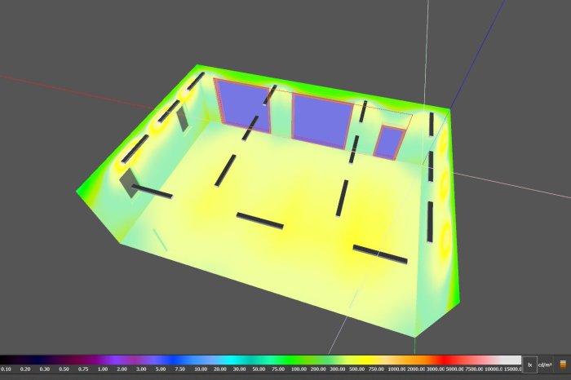
Task: Select the 0.30 scale value
Action: pos(44,369)
